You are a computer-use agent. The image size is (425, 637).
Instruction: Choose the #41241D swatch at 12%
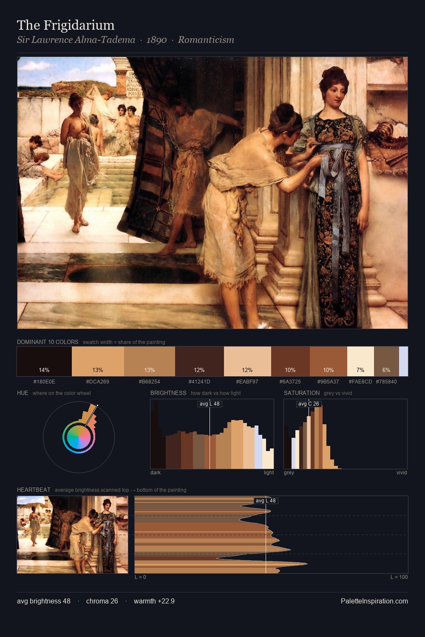coord(199,361)
